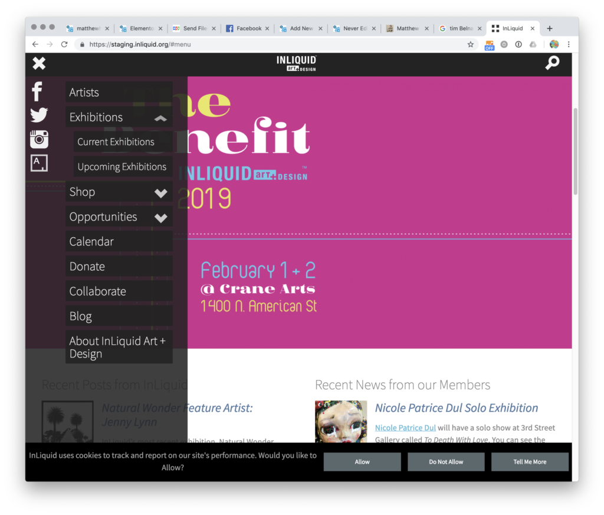This screenshot has width=604, height=515.
Task: Open the InLiquid Instagram camera icon
Action: (39, 139)
